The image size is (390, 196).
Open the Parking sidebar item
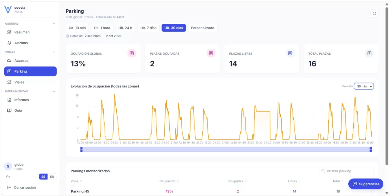point(30,71)
